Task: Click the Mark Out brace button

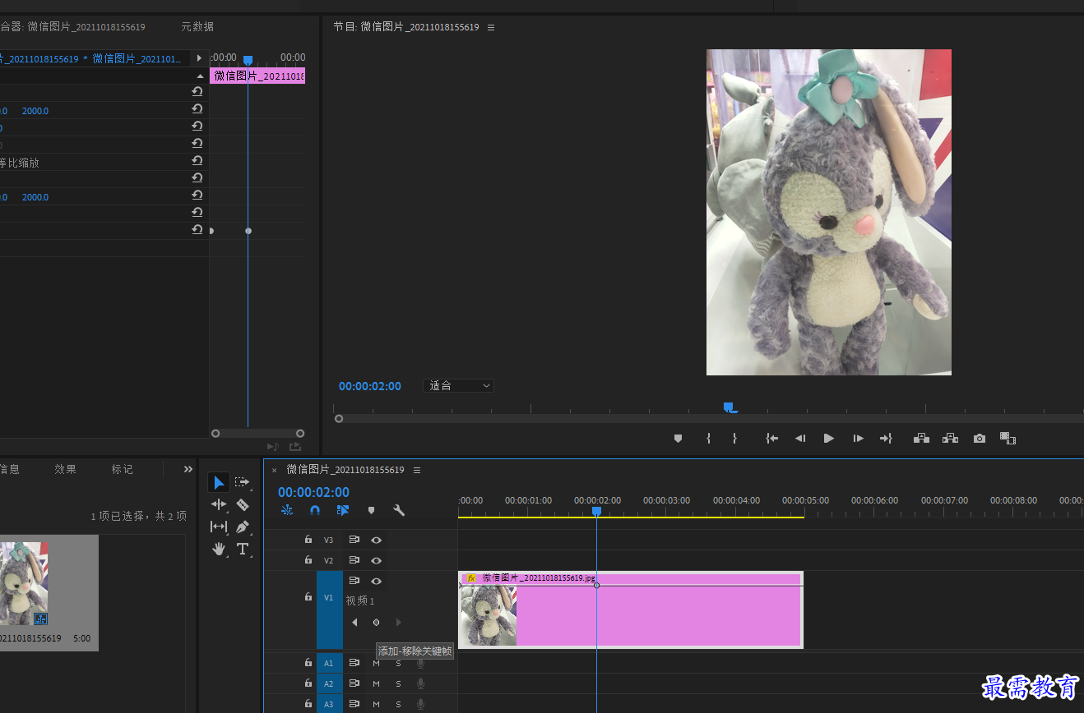Action: (734, 439)
